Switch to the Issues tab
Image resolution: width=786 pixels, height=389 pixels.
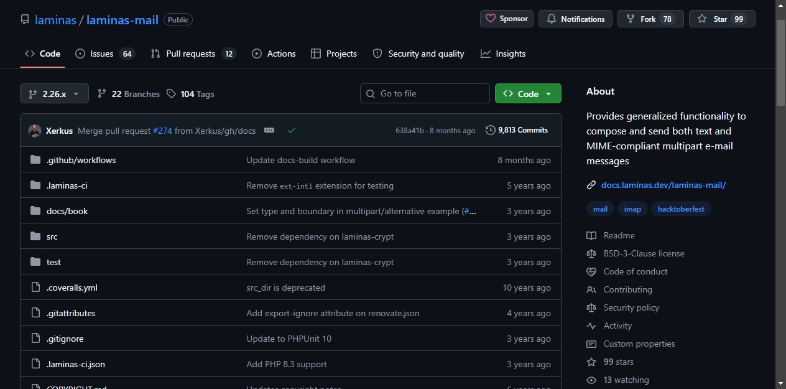pos(104,54)
